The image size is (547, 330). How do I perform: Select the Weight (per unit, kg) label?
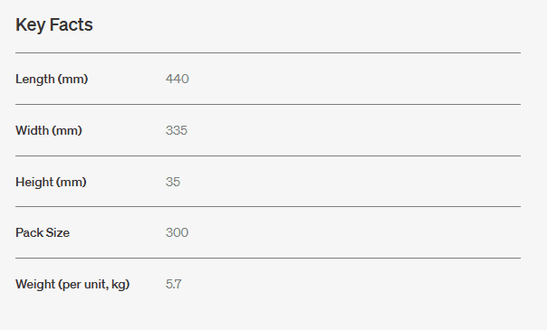tap(72, 285)
